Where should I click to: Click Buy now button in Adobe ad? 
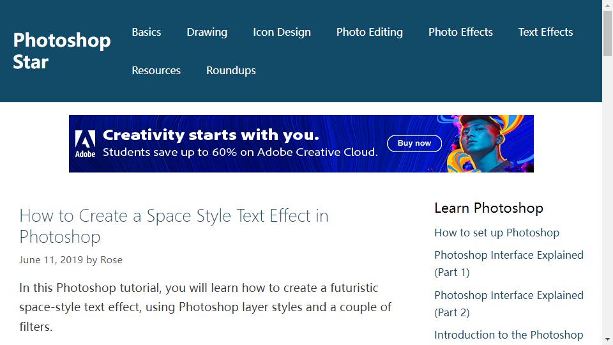click(414, 143)
